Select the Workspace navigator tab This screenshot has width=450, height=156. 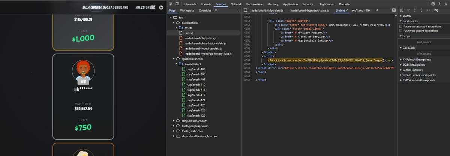(187, 10)
